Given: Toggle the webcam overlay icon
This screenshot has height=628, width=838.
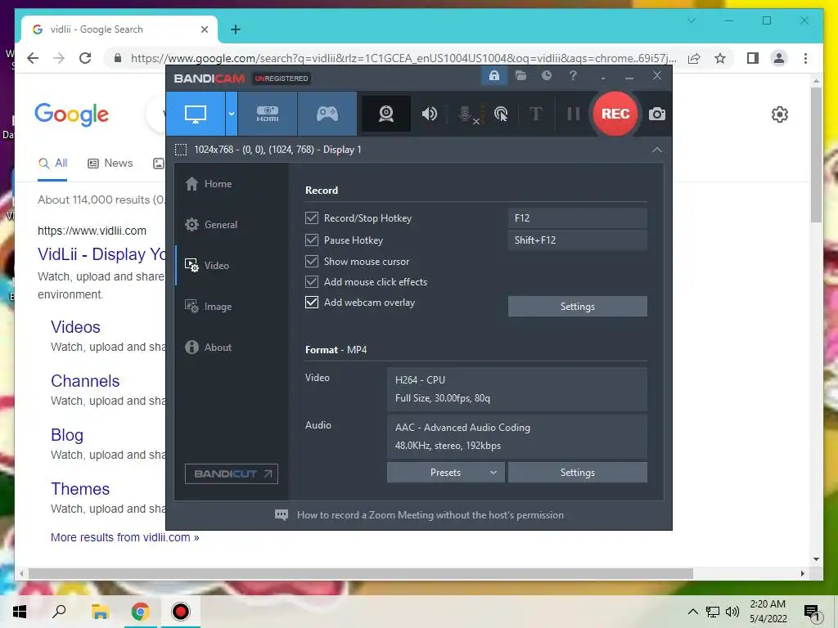Looking at the screenshot, I should [x=386, y=114].
